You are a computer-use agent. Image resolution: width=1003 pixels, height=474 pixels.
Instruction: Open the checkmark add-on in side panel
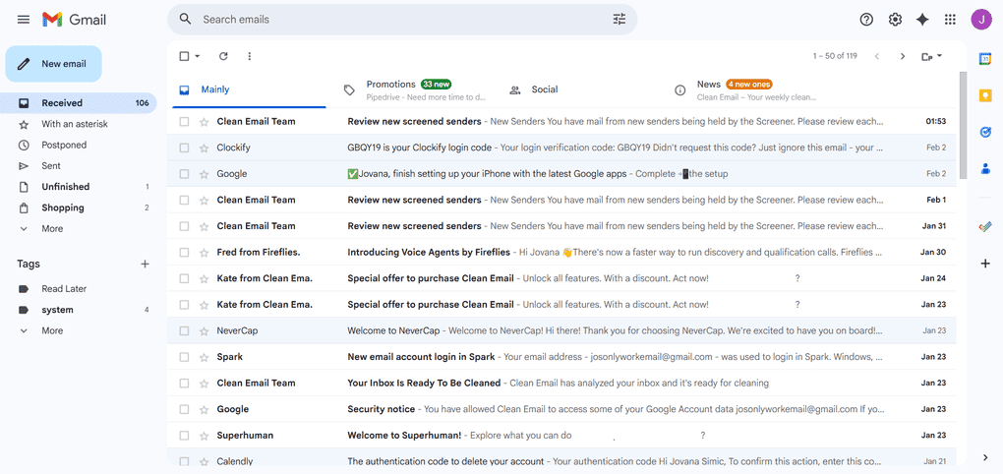(x=985, y=226)
